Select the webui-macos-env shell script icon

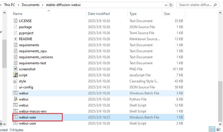point(16,111)
